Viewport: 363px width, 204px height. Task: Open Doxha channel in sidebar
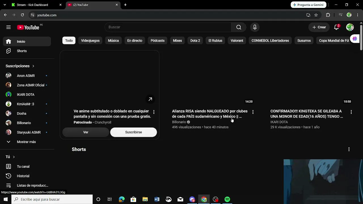(27, 114)
